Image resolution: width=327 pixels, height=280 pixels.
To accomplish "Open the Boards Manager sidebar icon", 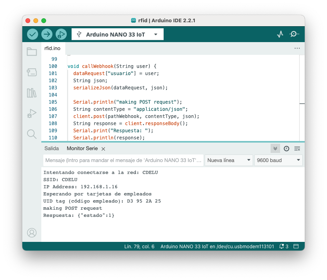I will click(32, 72).
